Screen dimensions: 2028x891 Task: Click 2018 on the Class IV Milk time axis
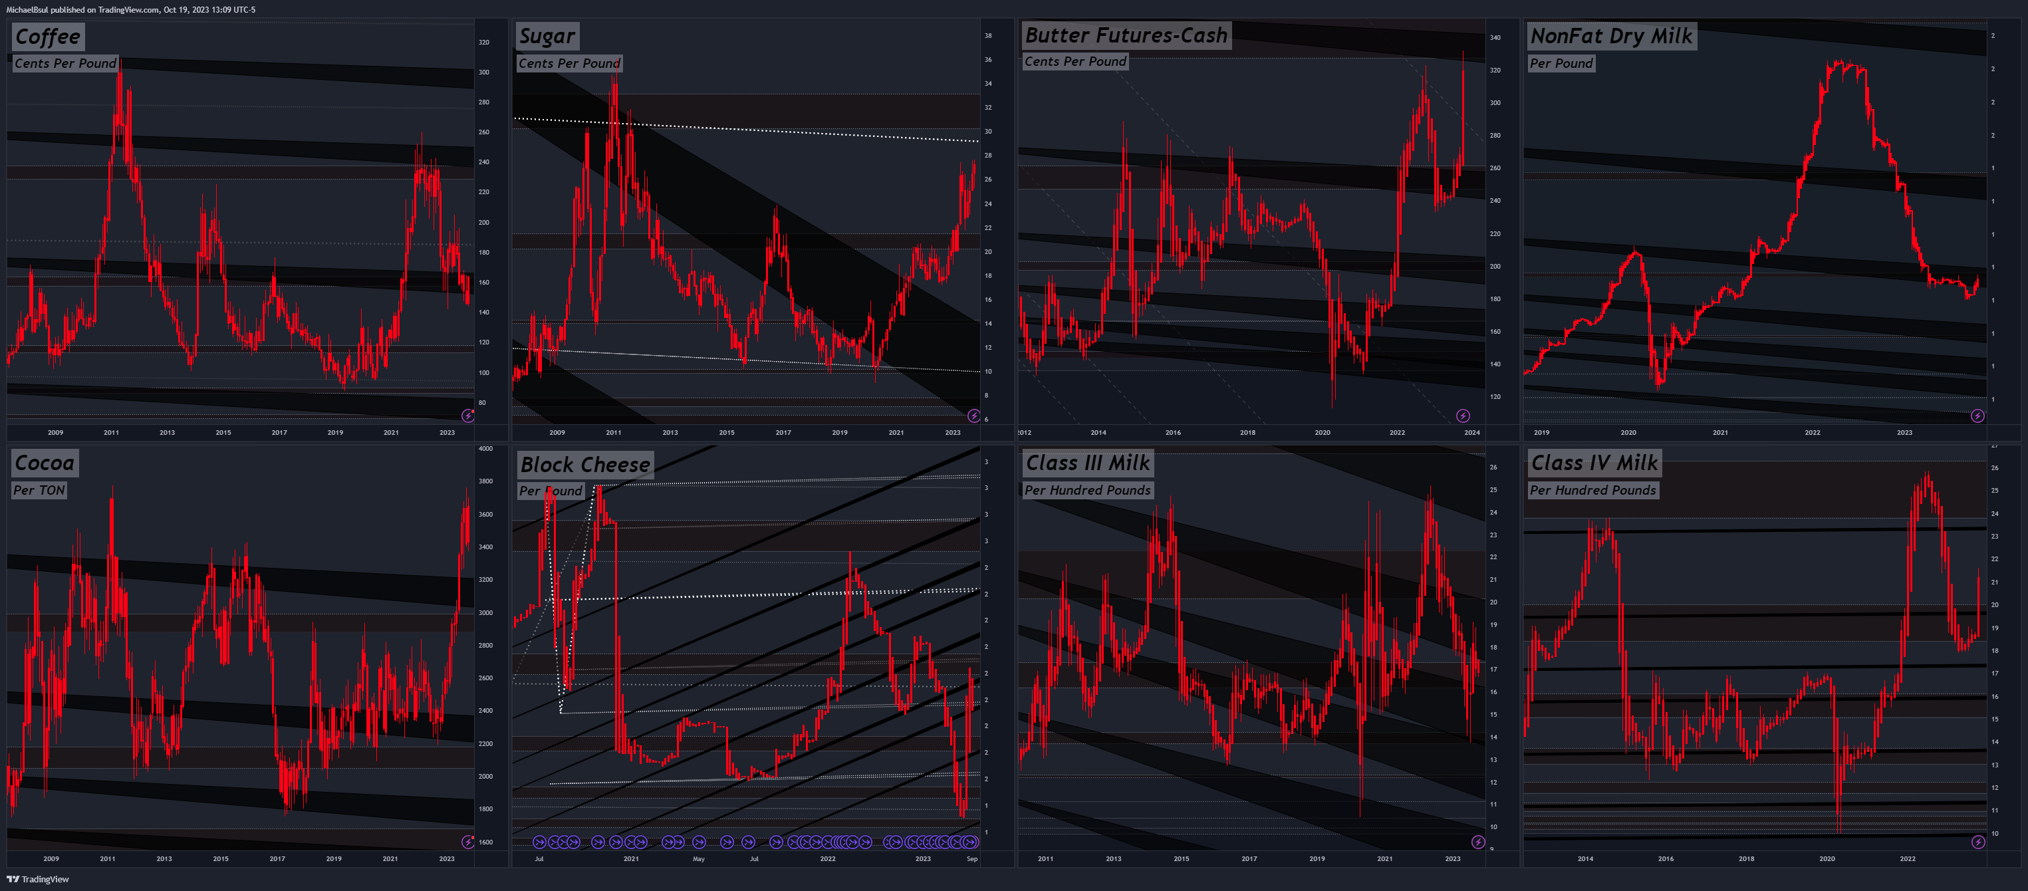(x=1746, y=858)
